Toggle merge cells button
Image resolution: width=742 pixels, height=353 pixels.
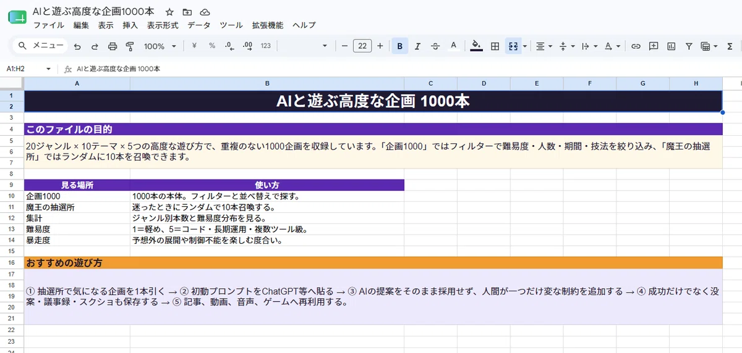pyautogui.click(x=513, y=46)
